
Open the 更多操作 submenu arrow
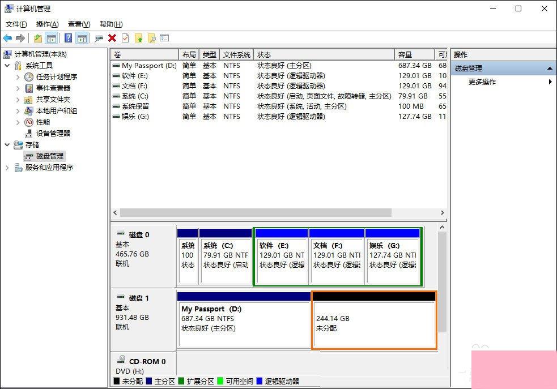point(550,82)
